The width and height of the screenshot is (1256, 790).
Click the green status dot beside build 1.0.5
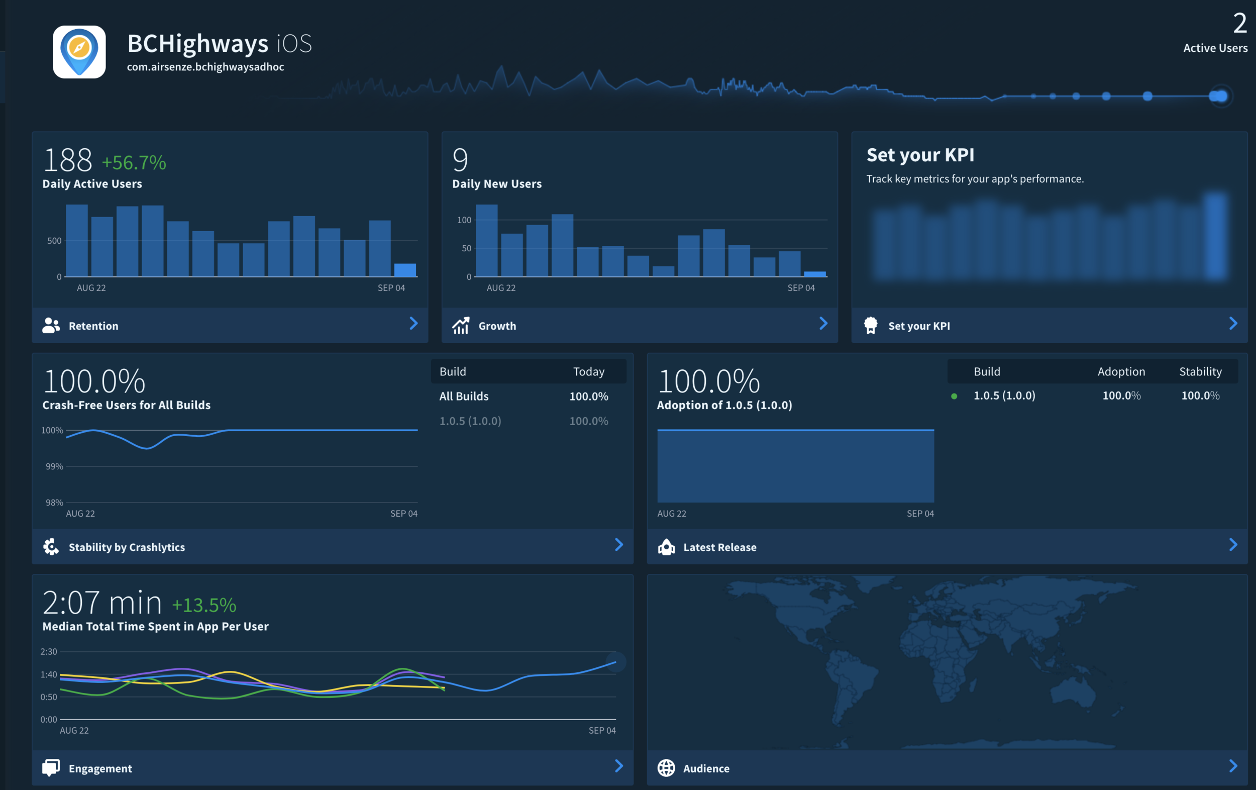pos(954,396)
